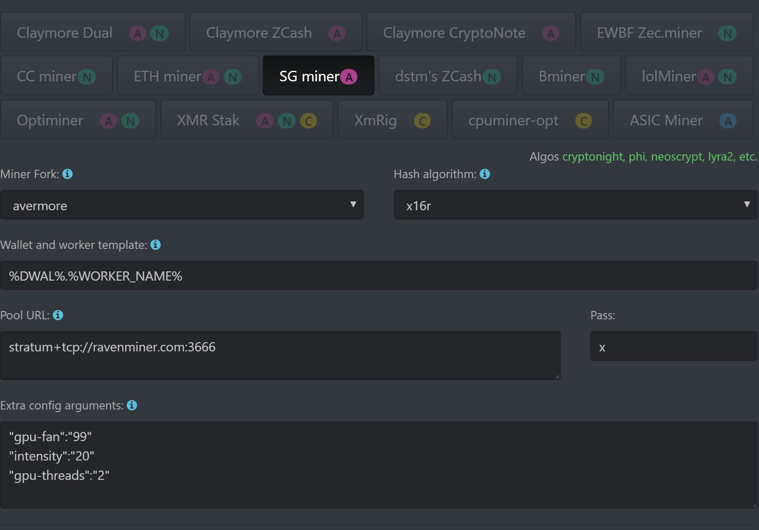Click the info icon beside Hash algorithm
759x530 pixels.
(485, 174)
